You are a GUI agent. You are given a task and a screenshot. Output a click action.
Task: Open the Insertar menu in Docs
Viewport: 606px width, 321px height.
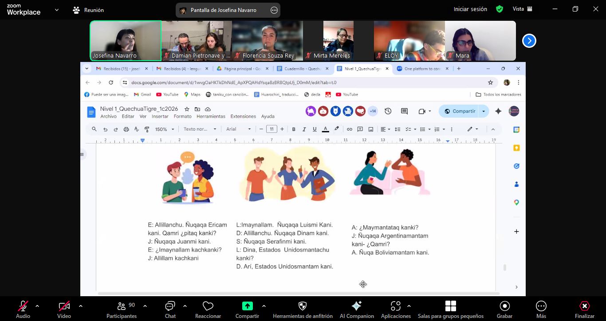click(160, 116)
